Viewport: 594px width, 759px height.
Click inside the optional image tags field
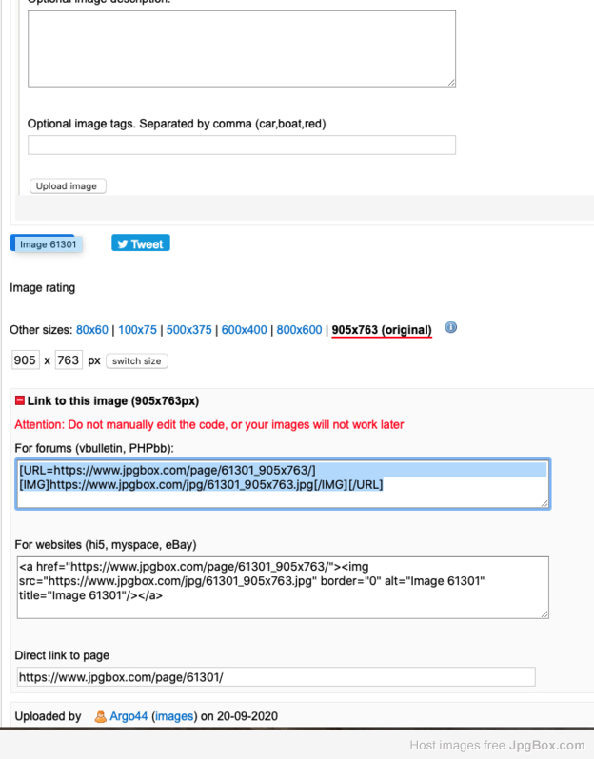click(x=242, y=146)
